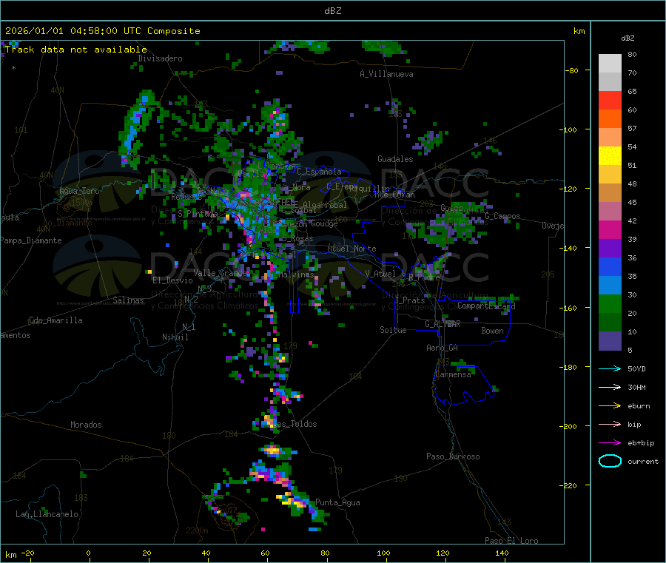Click the timestamp '2026/01/01 04:58:00 UTC Composite'
The image size is (666, 563).
pyautogui.click(x=102, y=31)
